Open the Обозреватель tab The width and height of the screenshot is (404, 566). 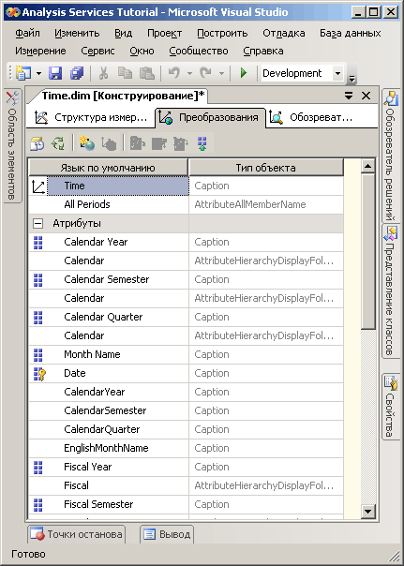pyautogui.click(x=311, y=118)
